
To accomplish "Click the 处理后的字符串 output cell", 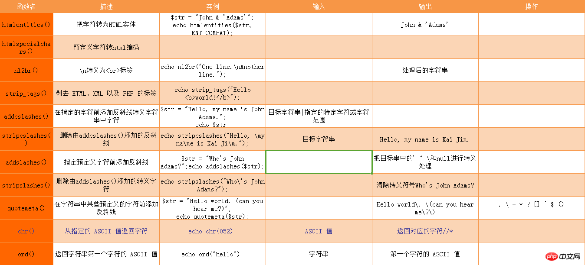I will tap(425, 70).
